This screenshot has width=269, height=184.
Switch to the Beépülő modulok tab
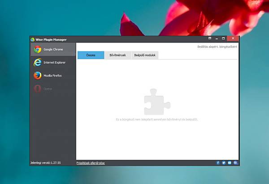[145, 55]
